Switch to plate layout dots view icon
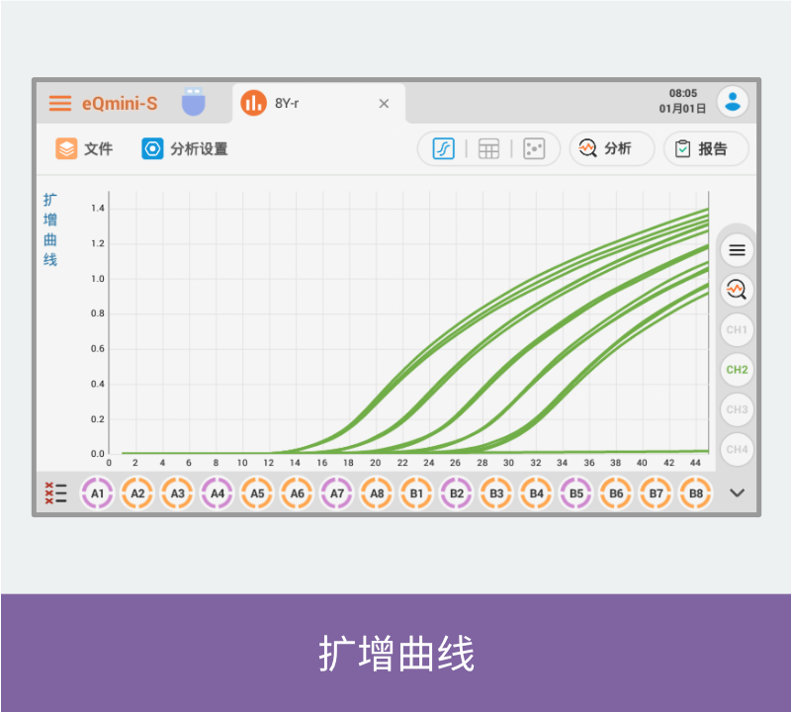Image resolution: width=791 pixels, height=712 pixels. coord(534,149)
